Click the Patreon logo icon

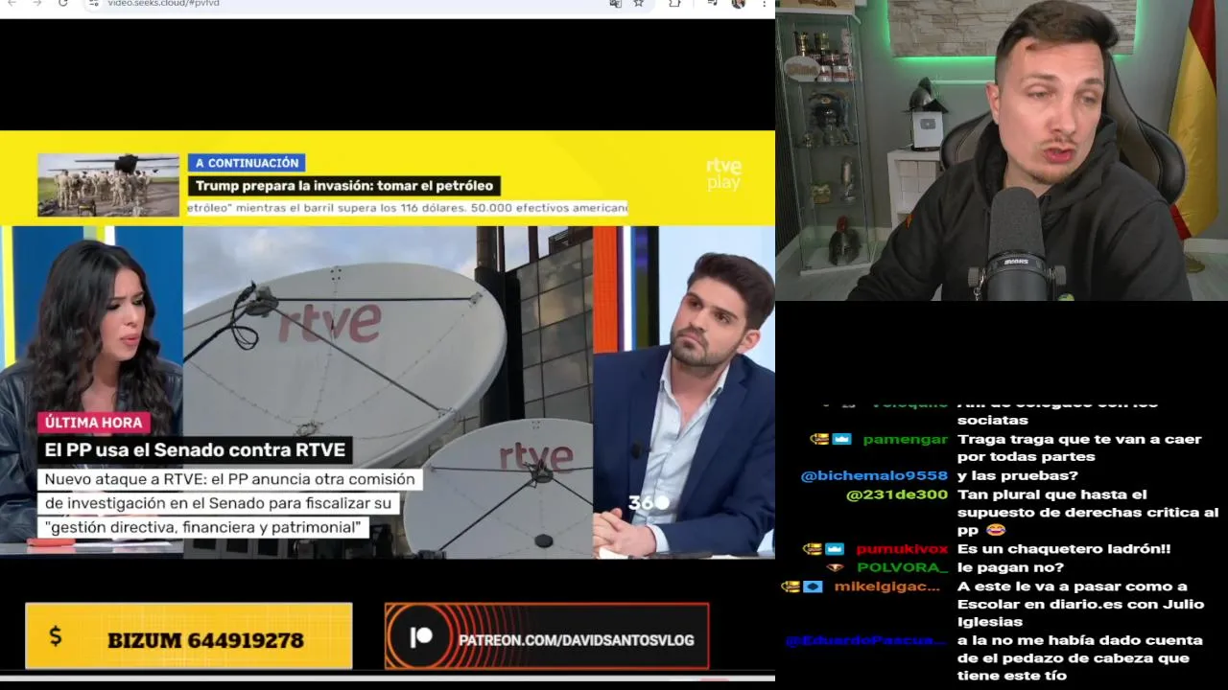click(x=421, y=638)
